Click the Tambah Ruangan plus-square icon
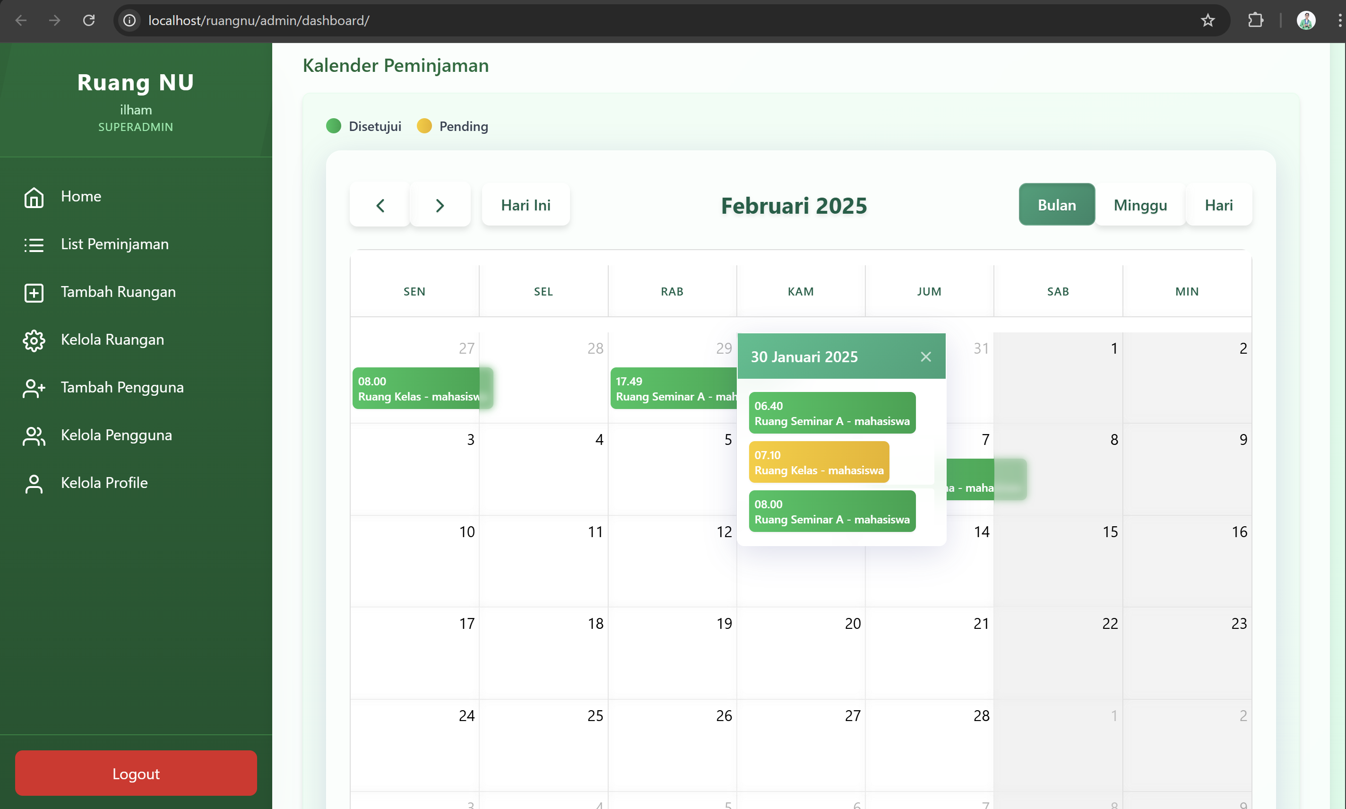This screenshot has height=809, width=1346. [34, 293]
